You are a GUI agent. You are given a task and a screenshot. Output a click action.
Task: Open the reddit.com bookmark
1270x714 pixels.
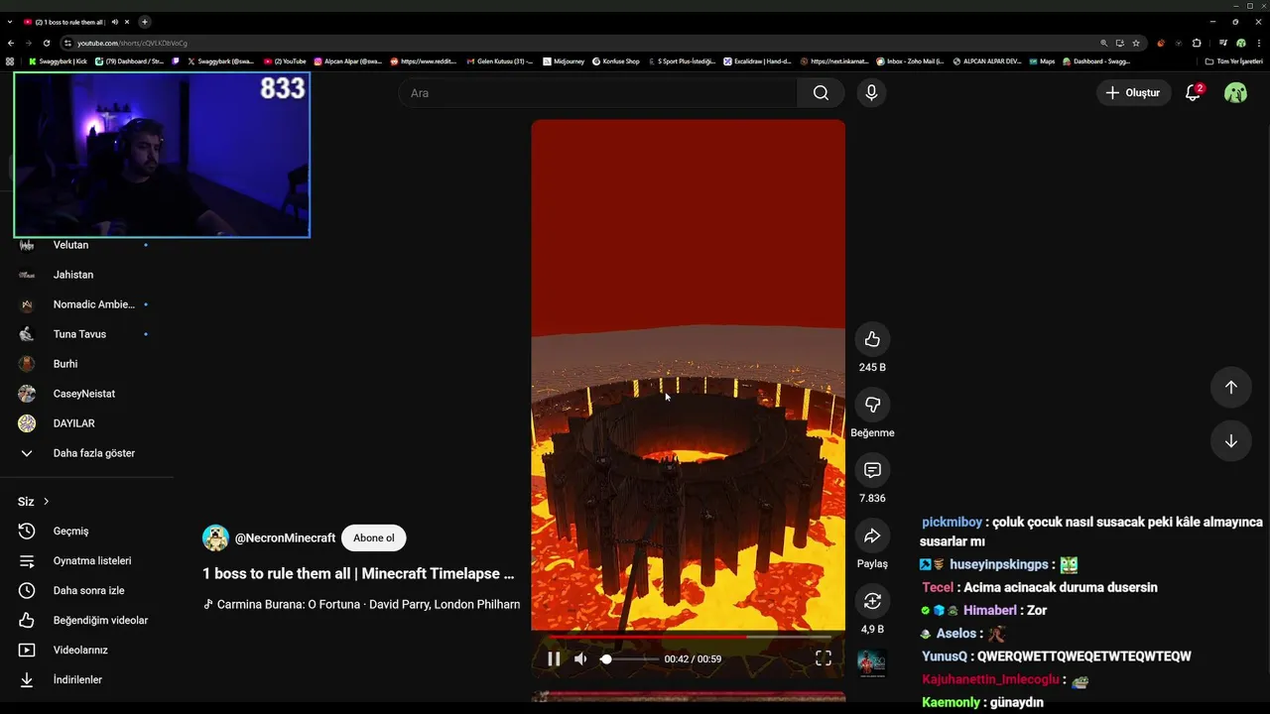coord(424,61)
